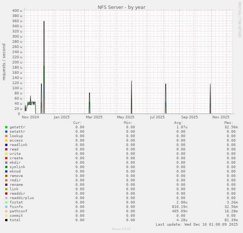Viewport: 243px width, 233px height.
Task: Click the access yellow legend swatch
Action: [6, 140]
